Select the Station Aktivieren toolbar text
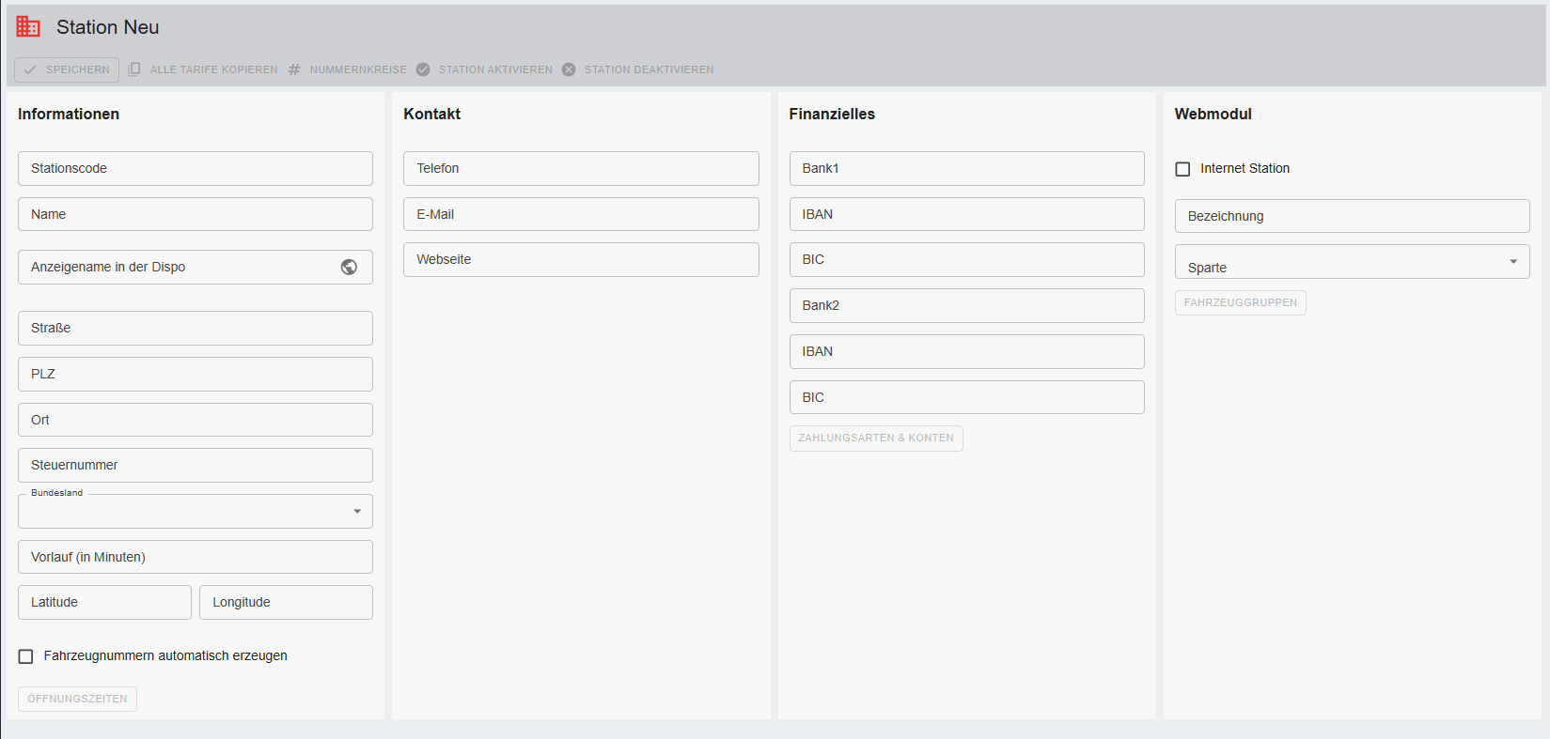1550x739 pixels. coord(495,69)
